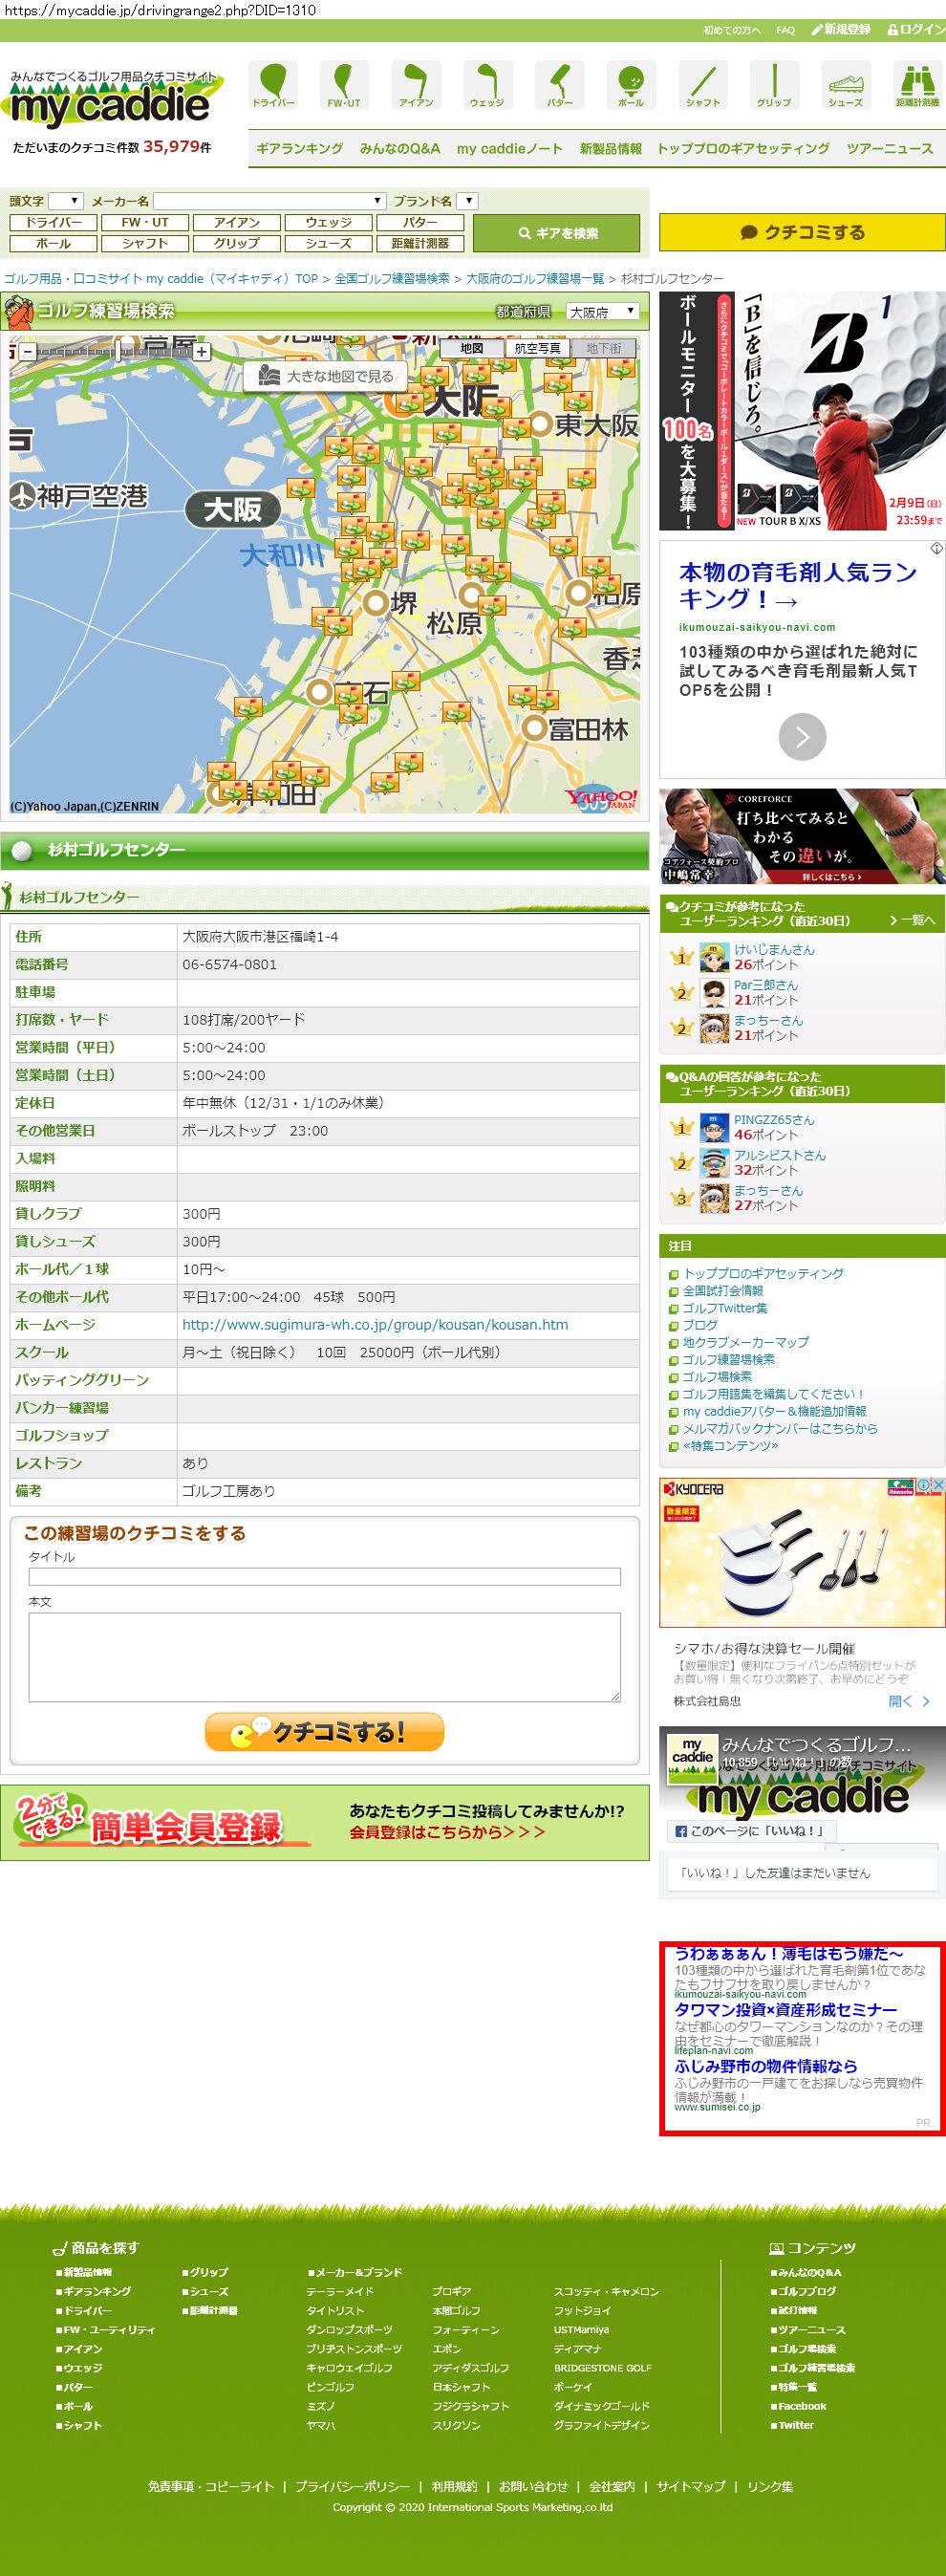Open the rangefinder binoculars icon
946x2576 pixels.
(x=916, y=84)
